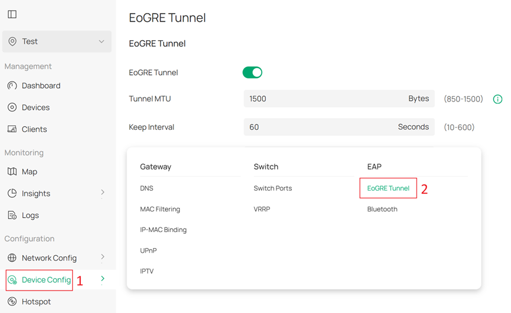Select Device Config in sidebar
The height and width of the screenshot is (313, 511).
[x=46, y=280]
